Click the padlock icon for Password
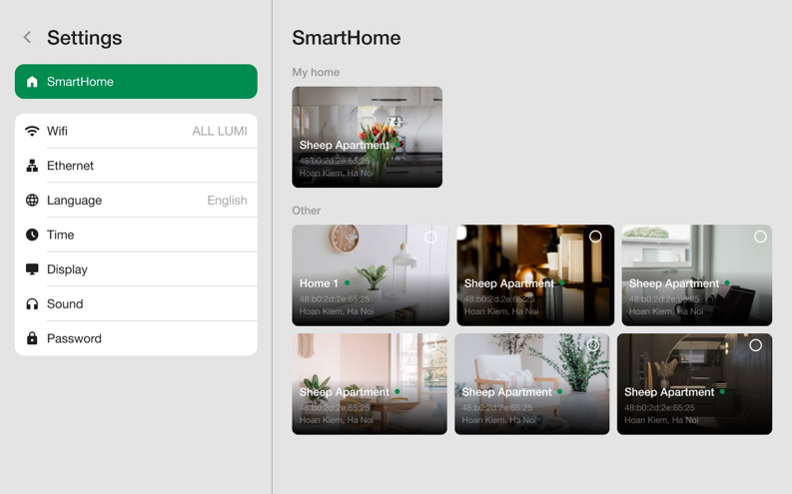This screenshot has height=494, width=792. tap(32, 338)
